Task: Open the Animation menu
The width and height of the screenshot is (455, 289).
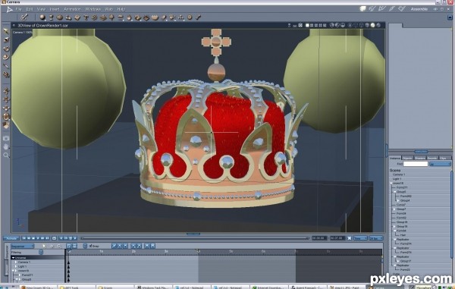Action: click(x=72, y=9)
